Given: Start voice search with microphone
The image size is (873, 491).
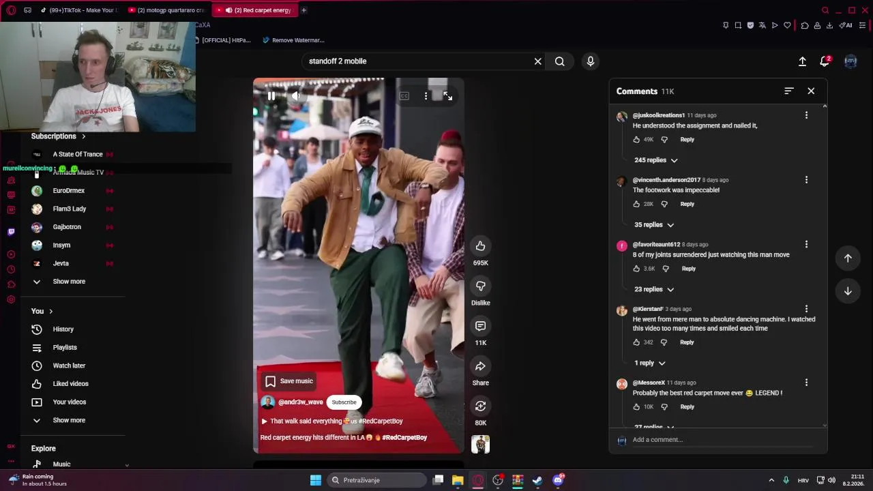Looking at the screenshot, I should [591, 61].
